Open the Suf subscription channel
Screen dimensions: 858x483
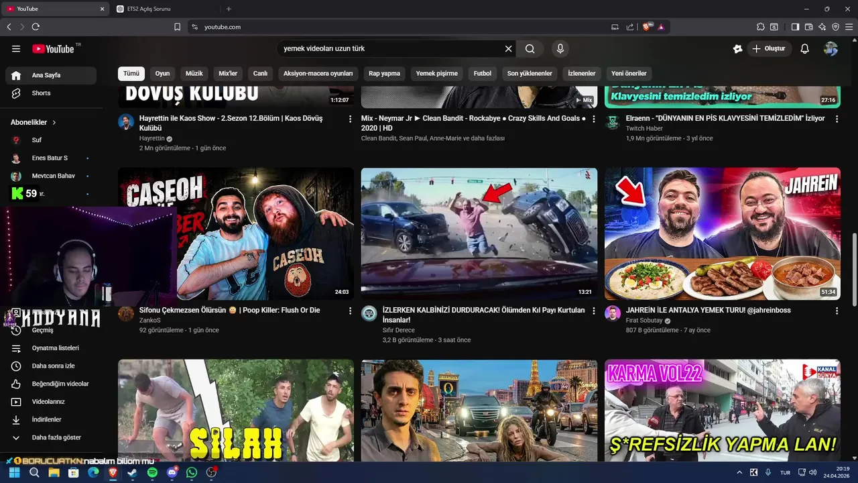(51, 140)
